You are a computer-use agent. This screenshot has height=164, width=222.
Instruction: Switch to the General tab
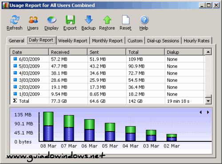coord(16,40)
